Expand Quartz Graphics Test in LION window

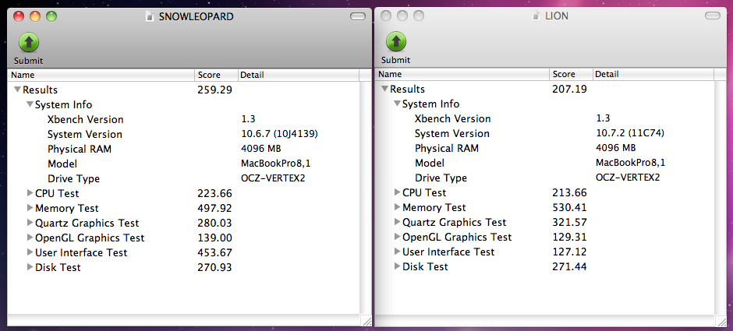point(398,222)
